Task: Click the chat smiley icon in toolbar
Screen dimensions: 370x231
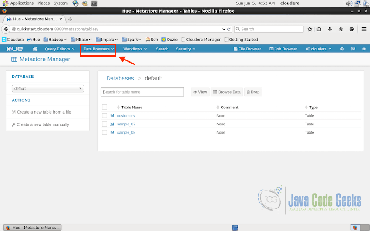Action: coord(352,29)
